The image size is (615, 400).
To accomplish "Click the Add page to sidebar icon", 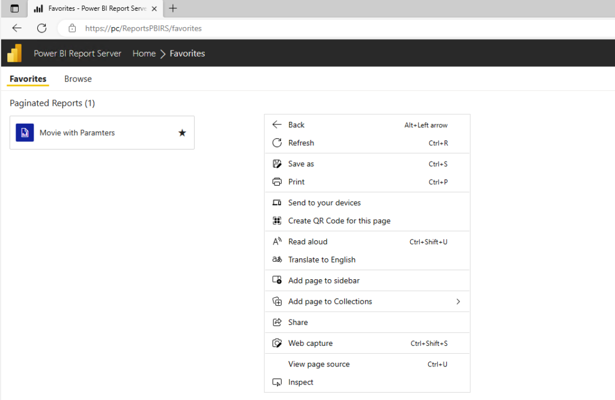I will pos(277,280).
